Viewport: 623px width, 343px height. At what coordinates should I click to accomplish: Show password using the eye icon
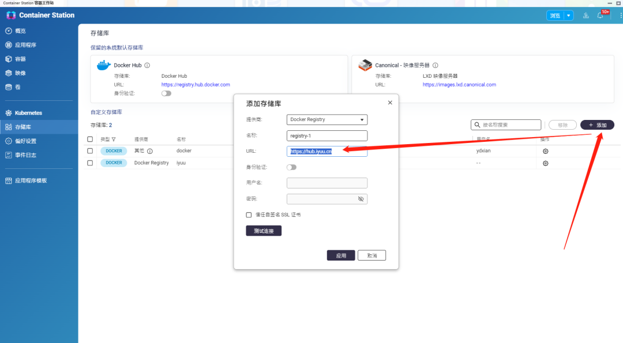point(361,199)
